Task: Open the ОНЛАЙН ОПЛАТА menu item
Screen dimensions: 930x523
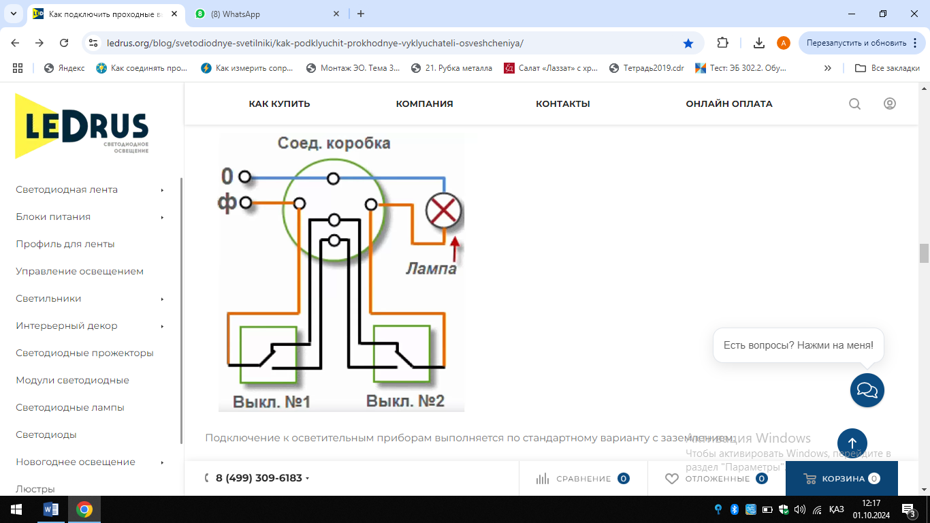Action: [x=729, y=104]
